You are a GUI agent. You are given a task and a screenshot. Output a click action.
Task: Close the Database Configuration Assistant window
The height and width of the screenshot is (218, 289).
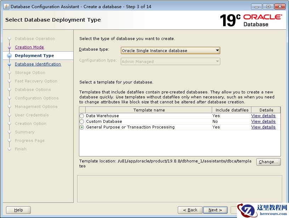[x=280, y=7]
